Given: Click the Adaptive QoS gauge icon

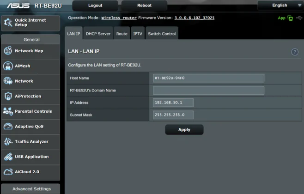Looking at the screenshot, I should (8, 127).
